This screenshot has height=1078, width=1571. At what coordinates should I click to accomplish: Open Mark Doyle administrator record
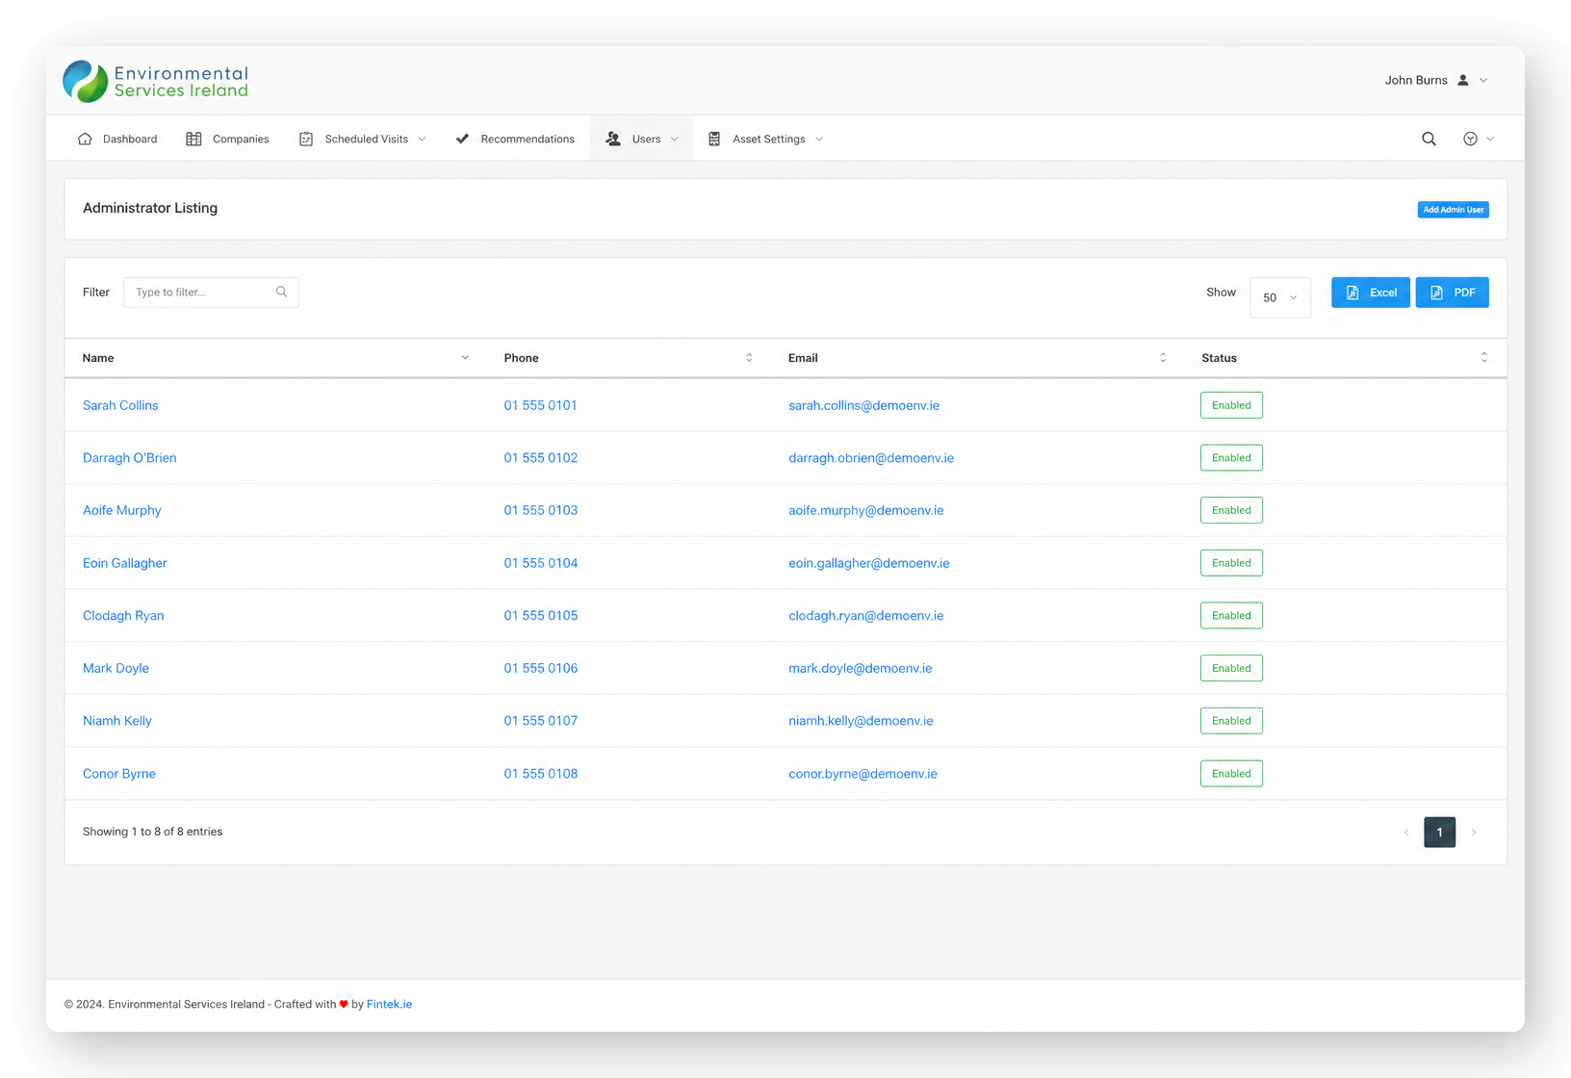tap(116, 668)
